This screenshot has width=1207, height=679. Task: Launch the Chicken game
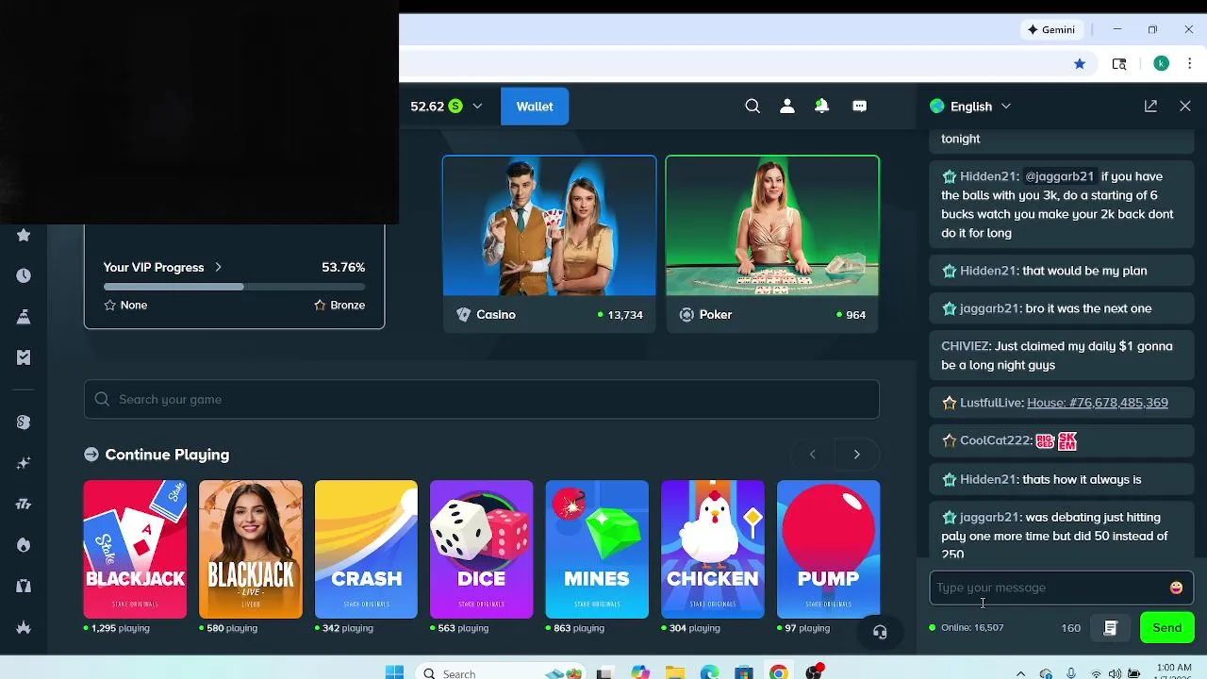pos(713,550)
